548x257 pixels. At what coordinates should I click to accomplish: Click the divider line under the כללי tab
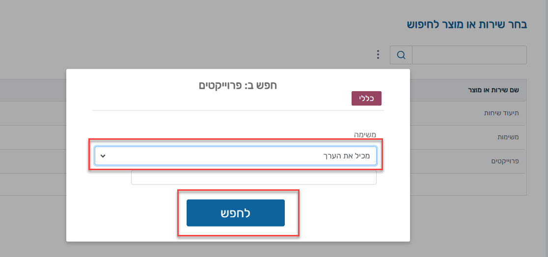[238, 110]
